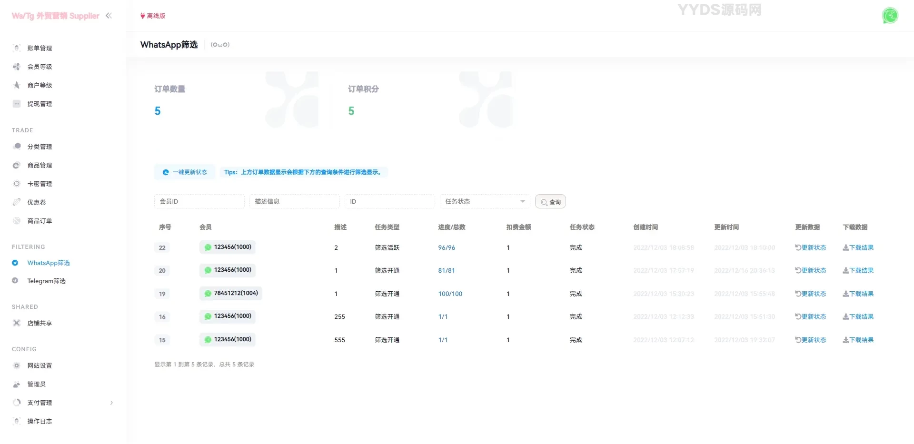The width and height of the screenshot is (914, 444).
Task: Go to 商品订单 menu item
Action: click(40, 221)
